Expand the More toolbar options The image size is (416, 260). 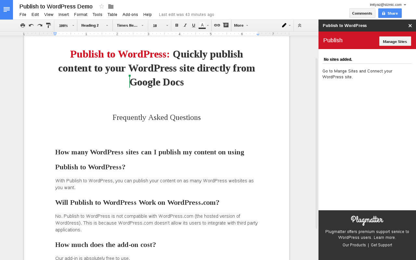241,25
